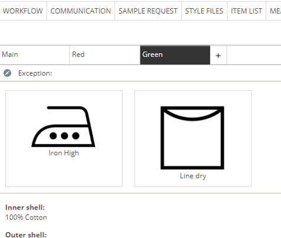This screenshot has width=281, height=238.
Task: Click the Iron High card box
Action: click(x=64, y=139)
